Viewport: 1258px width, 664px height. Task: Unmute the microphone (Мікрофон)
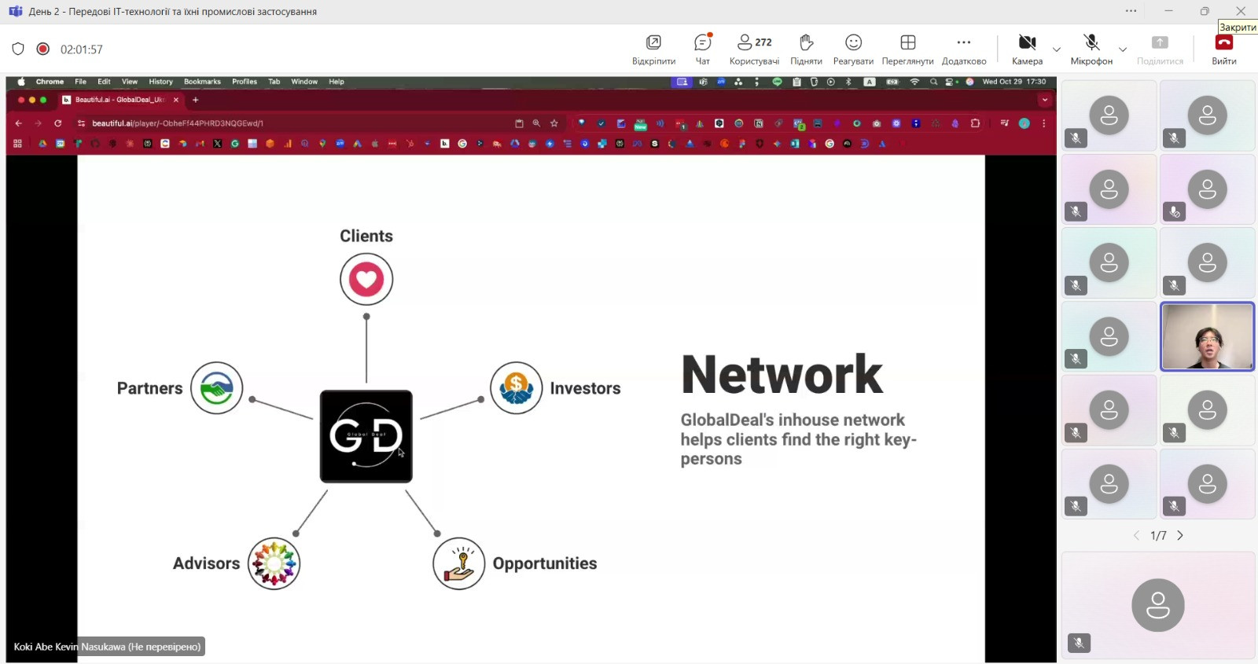(x=1091, y=49)
